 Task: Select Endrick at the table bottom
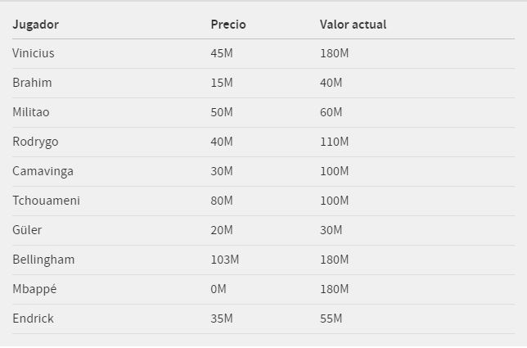click(33, 319)
